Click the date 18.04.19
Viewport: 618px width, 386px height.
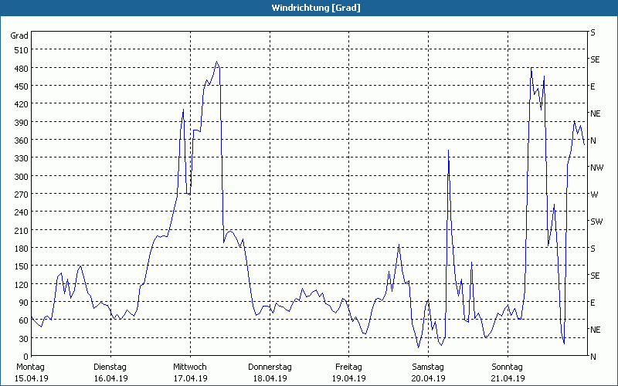click(x=270, y=378)
